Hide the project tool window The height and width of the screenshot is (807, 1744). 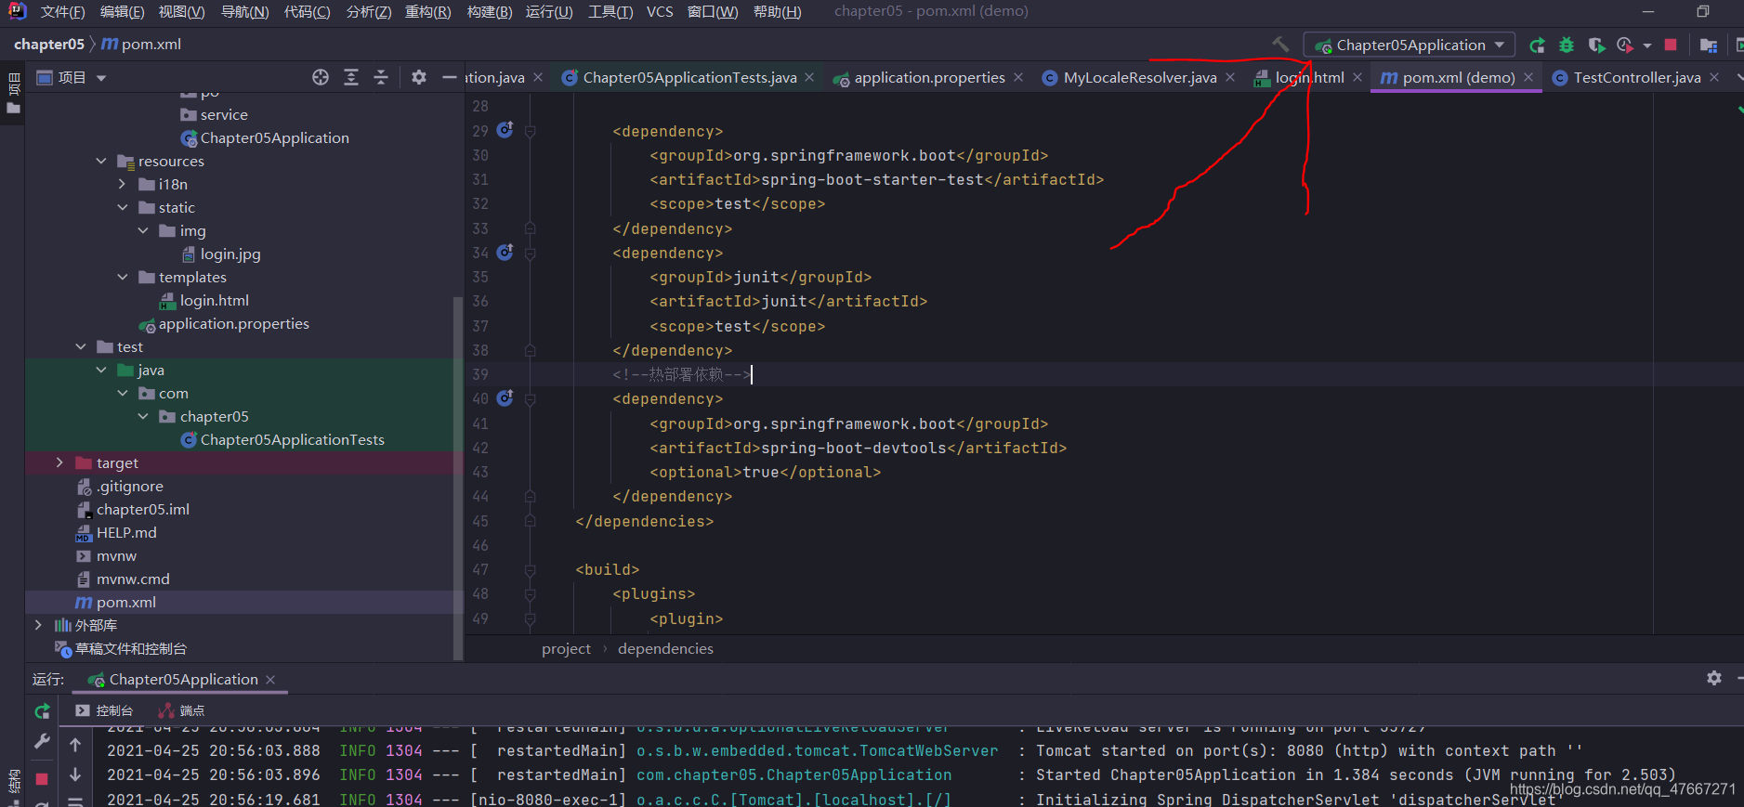450,77
